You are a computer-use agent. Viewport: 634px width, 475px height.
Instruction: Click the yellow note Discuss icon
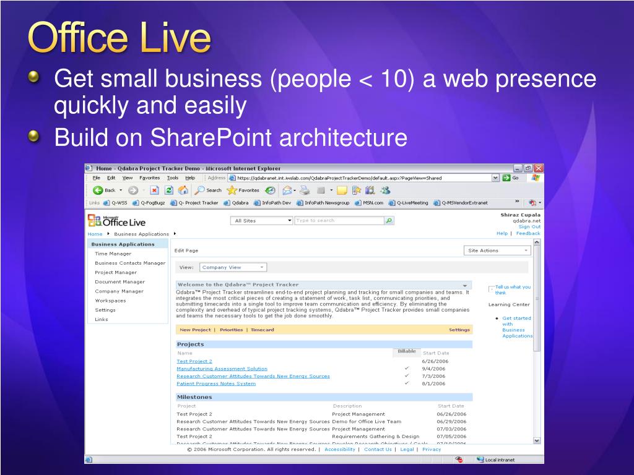[342, 190]
